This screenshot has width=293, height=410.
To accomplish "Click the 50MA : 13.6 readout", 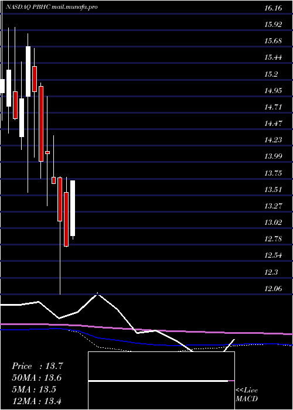I will (36, 378).
